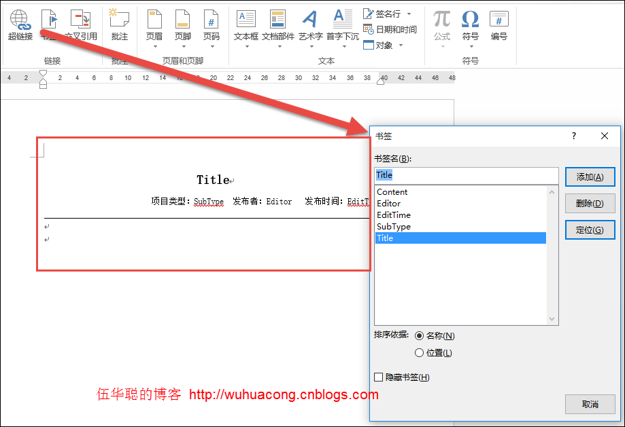Click the Delete (删除) button
This screenshot has width=625, height=427.
click(590, 204)
